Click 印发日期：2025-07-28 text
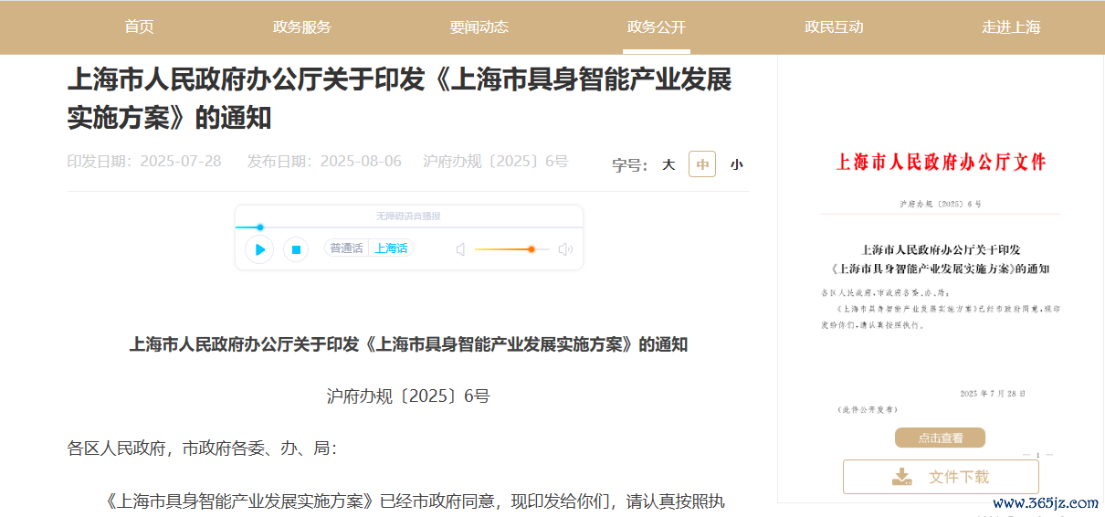The width and height of the screenshot is (1105, 517). [x=144, y=162]
